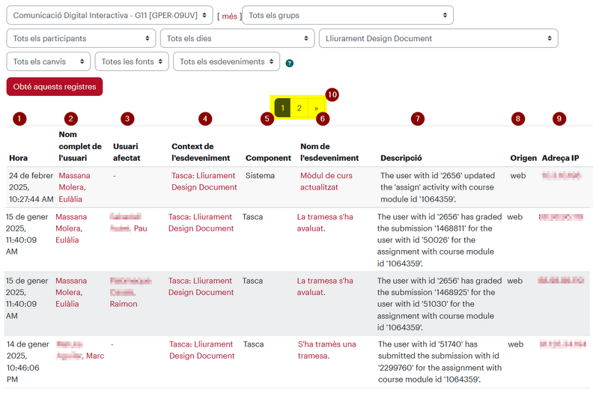Click the red marker number 3

pyautogui.click(x=127, y=119)
